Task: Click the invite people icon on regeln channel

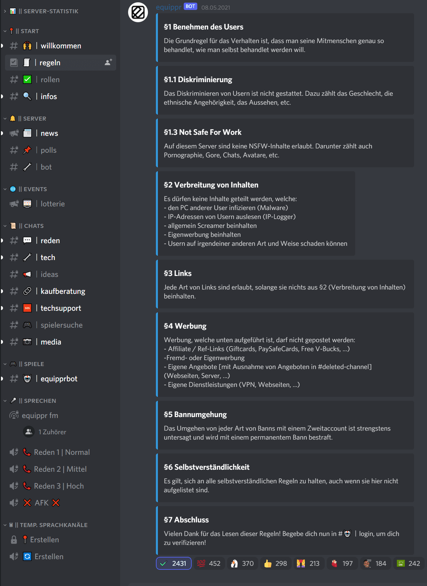Action: (108, 62)
